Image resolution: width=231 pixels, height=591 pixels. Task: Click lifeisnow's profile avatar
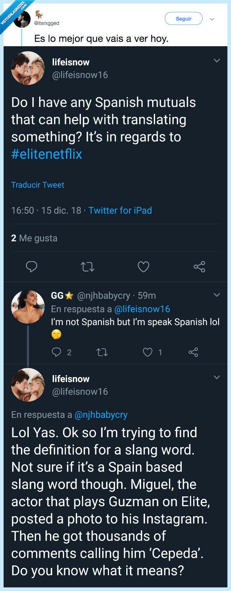point(28,68)
